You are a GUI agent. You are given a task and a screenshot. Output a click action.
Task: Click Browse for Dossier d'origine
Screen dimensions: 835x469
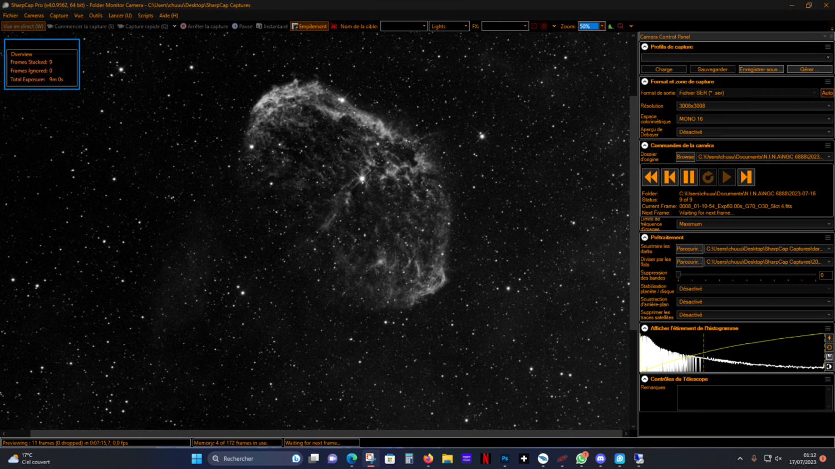pyautogui.click(x=685, y=157)
